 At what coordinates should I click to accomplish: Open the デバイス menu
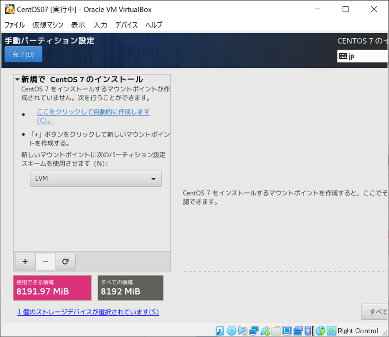[126, 25]
